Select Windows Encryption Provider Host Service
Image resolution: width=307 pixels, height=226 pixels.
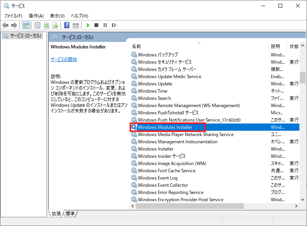pyautogui.click(x=215, y=200)
